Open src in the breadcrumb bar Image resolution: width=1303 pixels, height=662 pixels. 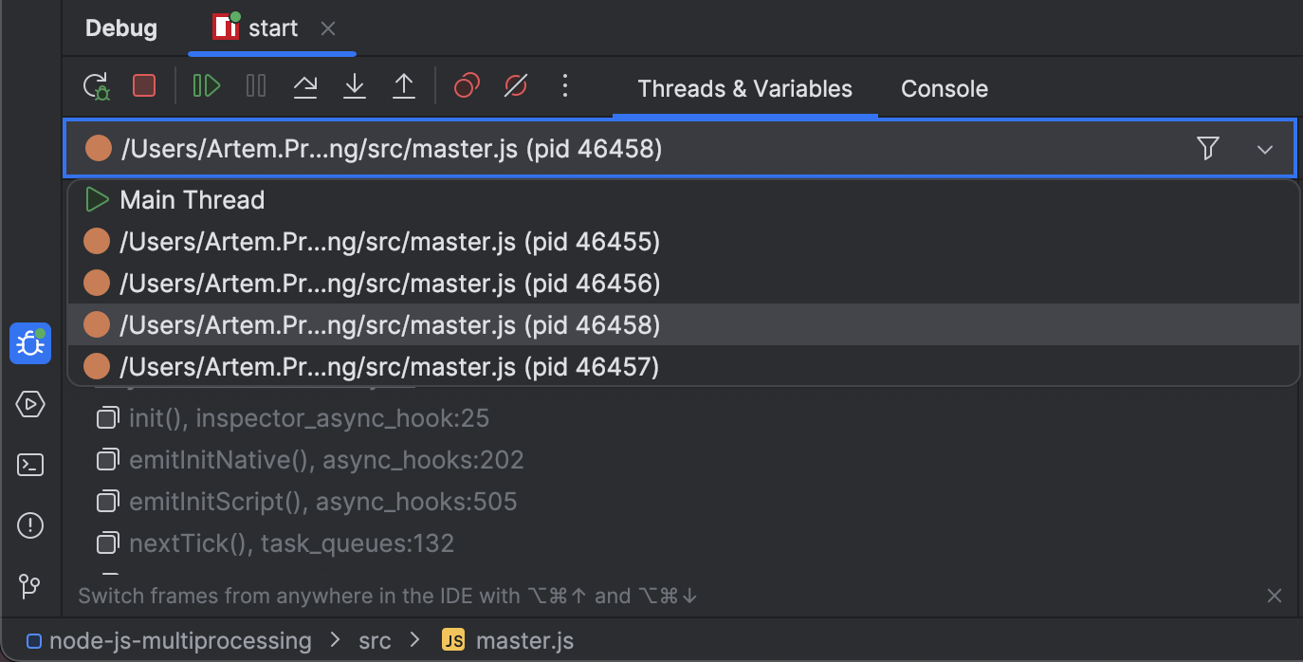(375, 640)
